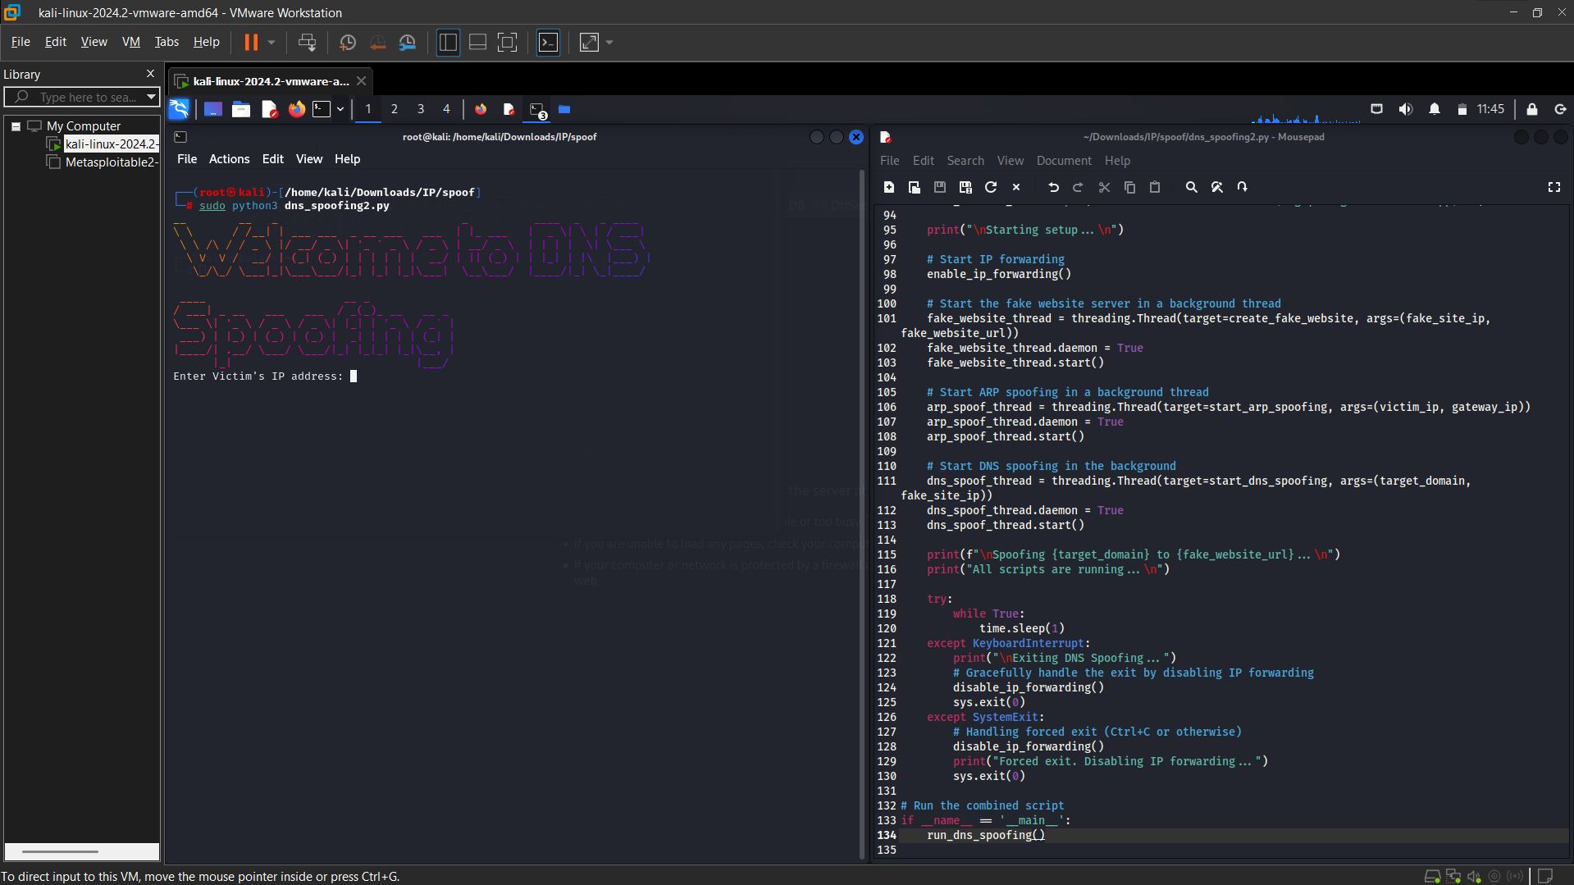Open the VMware View menu

pyautogui.click(x=94, y=42)
